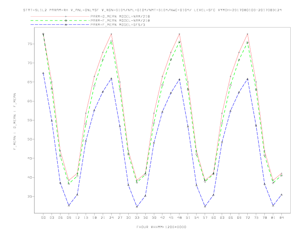Select the blue dashed legend line sample

[60, 25]
